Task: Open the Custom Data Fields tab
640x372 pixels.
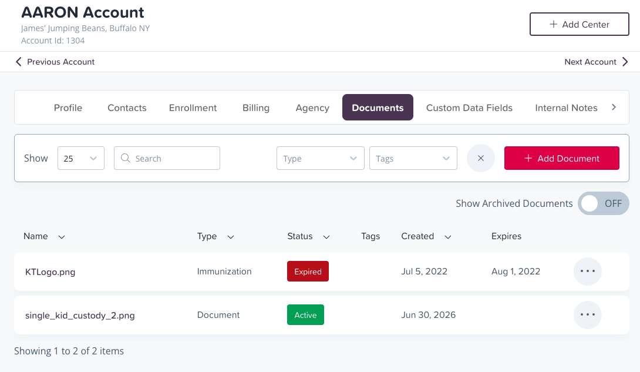Action: 469,108
